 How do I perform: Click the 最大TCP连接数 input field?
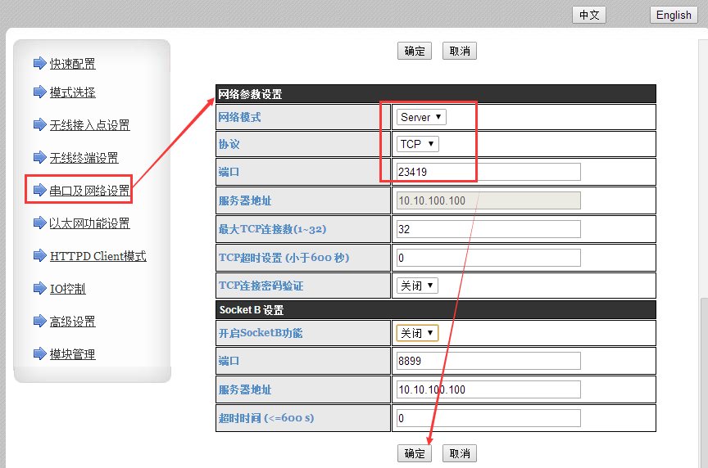(x=488, y=229)
